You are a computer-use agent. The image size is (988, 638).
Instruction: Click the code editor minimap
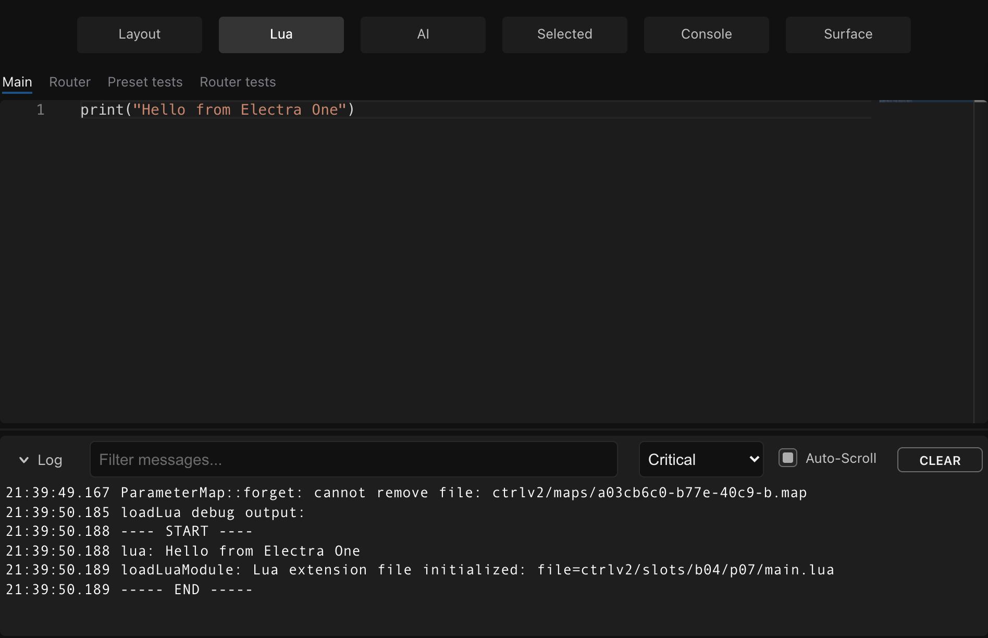(926, 261)
